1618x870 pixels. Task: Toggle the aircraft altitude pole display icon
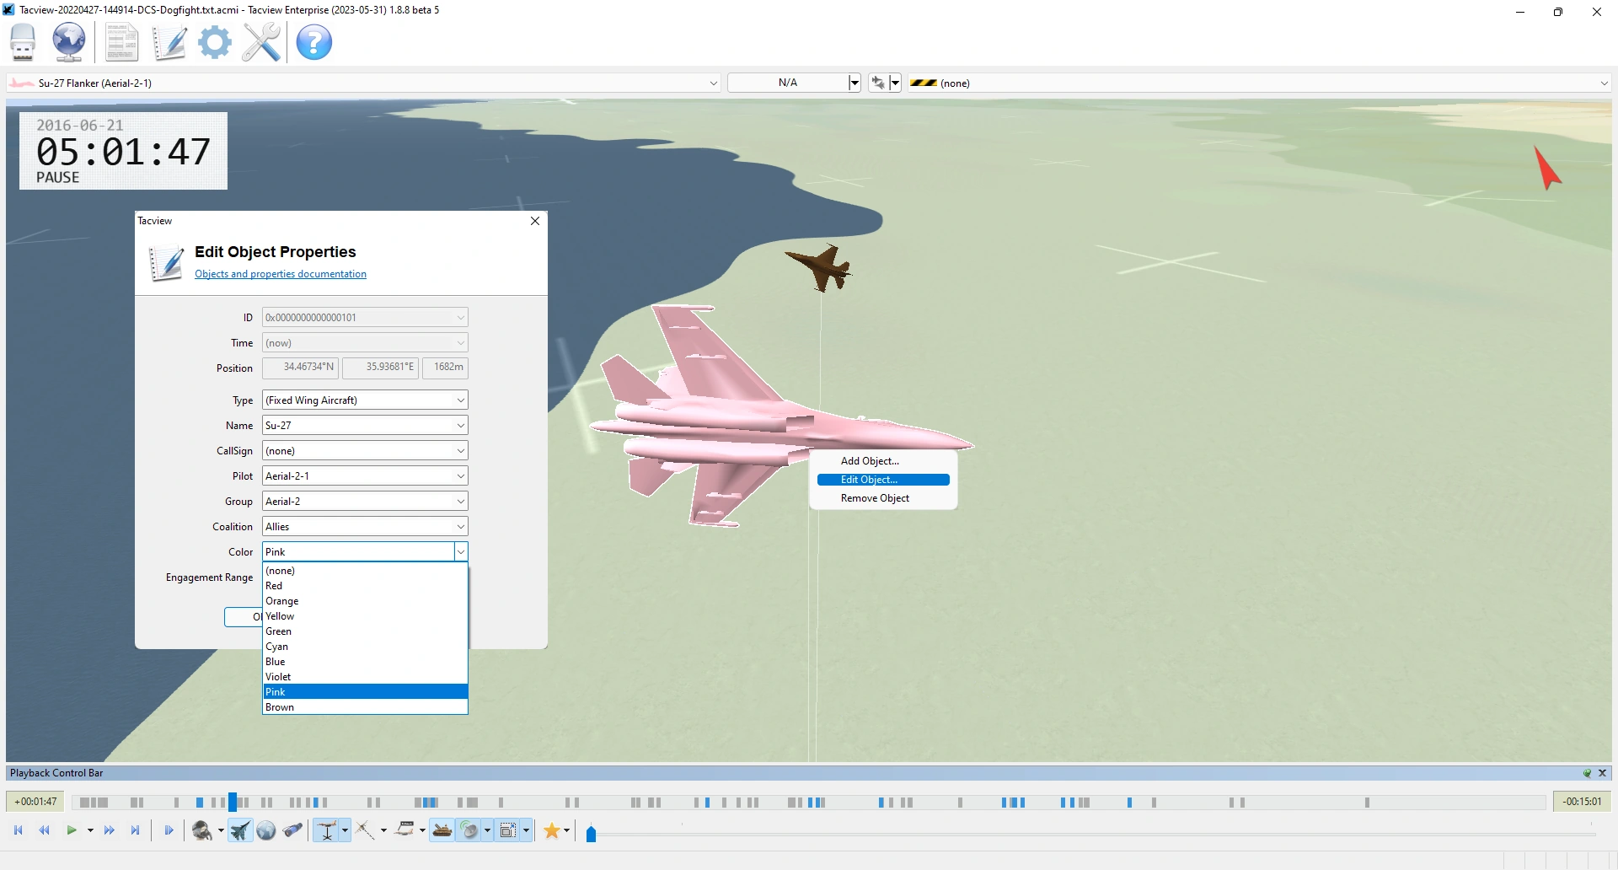point(327,830)
